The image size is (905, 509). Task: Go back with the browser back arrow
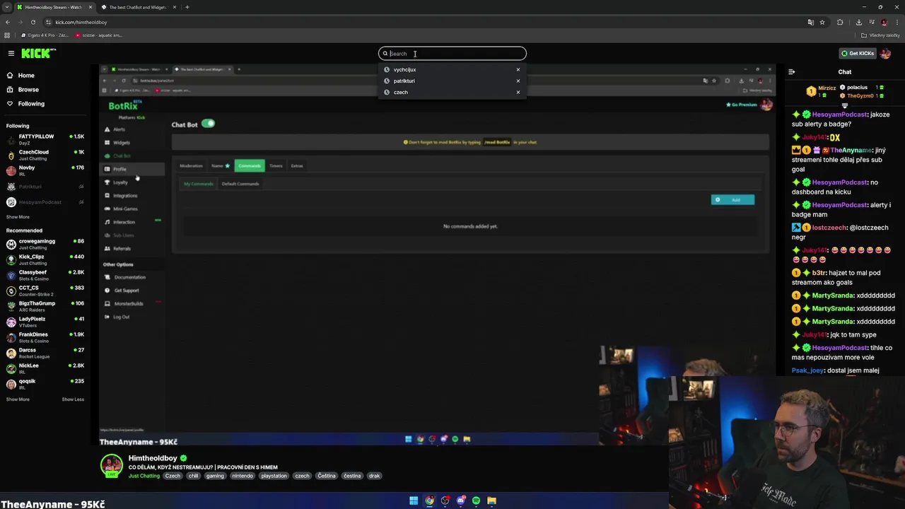click(x=8, y=22)
